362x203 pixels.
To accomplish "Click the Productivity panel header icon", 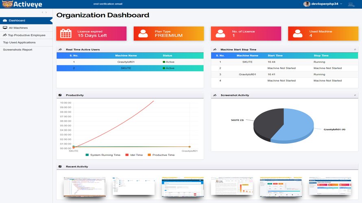I will (60, 95).
